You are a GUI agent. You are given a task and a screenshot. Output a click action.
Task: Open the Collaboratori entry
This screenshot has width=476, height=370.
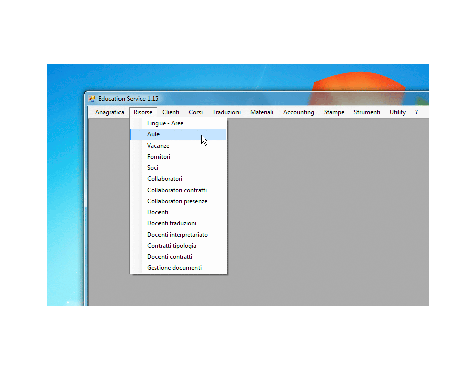coord(178,179)
